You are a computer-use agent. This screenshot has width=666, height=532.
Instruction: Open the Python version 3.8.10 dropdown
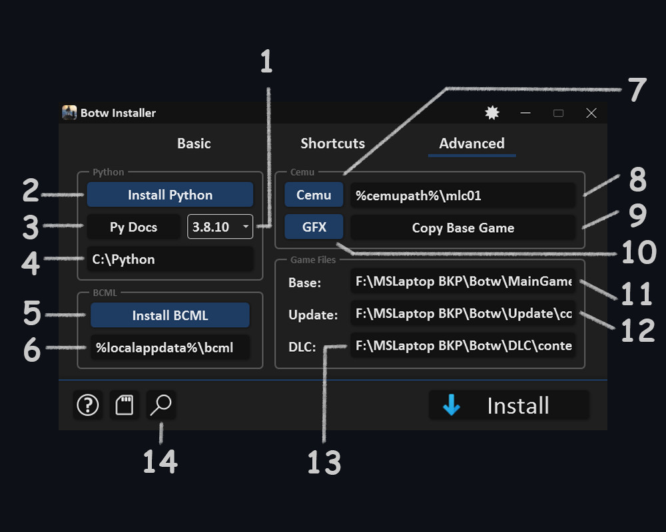click(x=220, y=227)
